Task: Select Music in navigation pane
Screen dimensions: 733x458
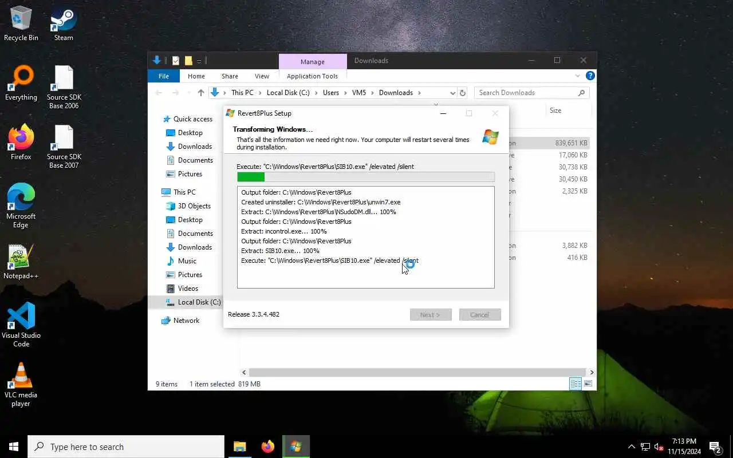Action: (187, 261)
